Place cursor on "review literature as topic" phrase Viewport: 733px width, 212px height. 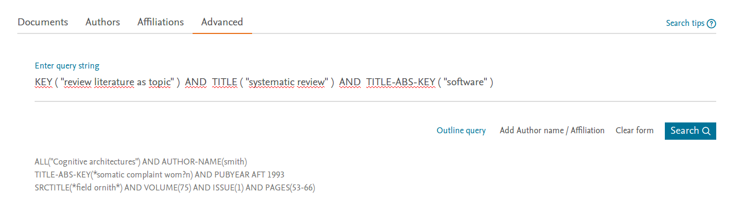(117, 83)
